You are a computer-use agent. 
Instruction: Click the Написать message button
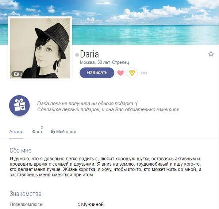click(x=97, y=73)
